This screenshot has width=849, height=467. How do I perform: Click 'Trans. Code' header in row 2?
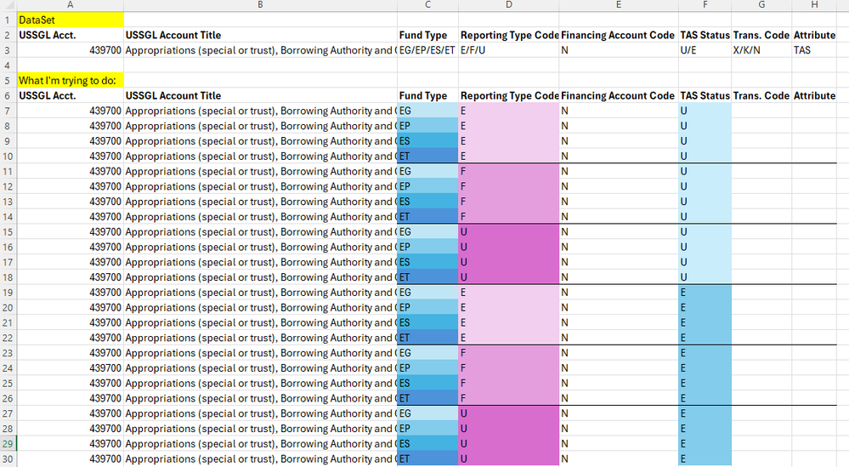(761, 35)
